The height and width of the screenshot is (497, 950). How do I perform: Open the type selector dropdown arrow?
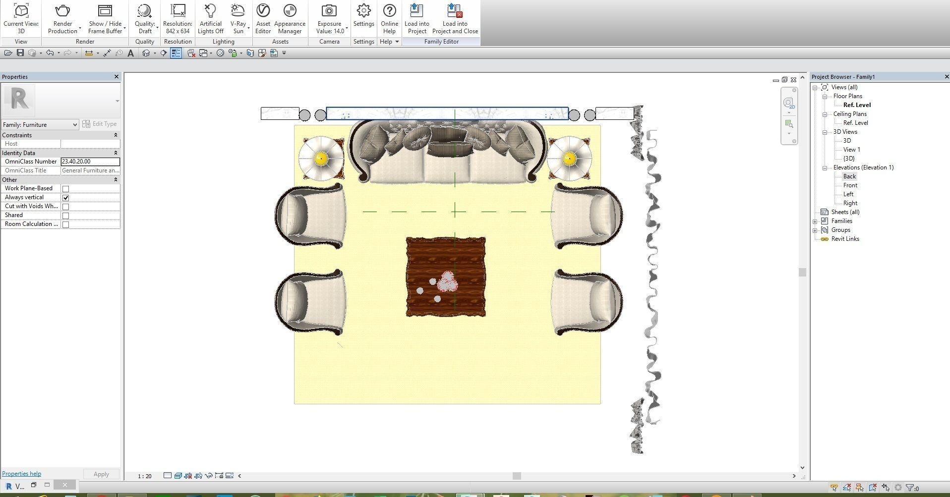(x=117, y=101)
